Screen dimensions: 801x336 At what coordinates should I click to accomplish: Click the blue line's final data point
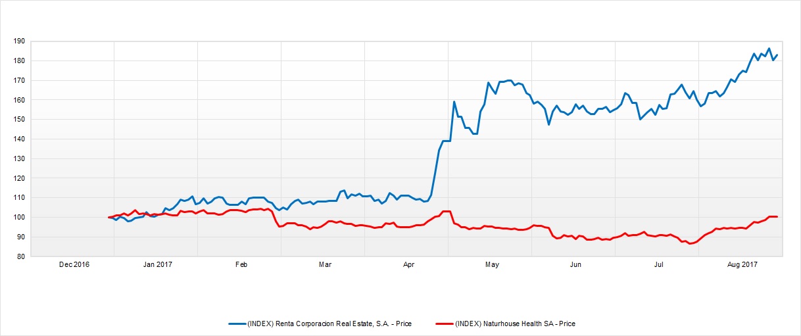777,55
